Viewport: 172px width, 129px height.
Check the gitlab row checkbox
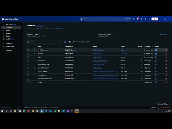point(28,57)
